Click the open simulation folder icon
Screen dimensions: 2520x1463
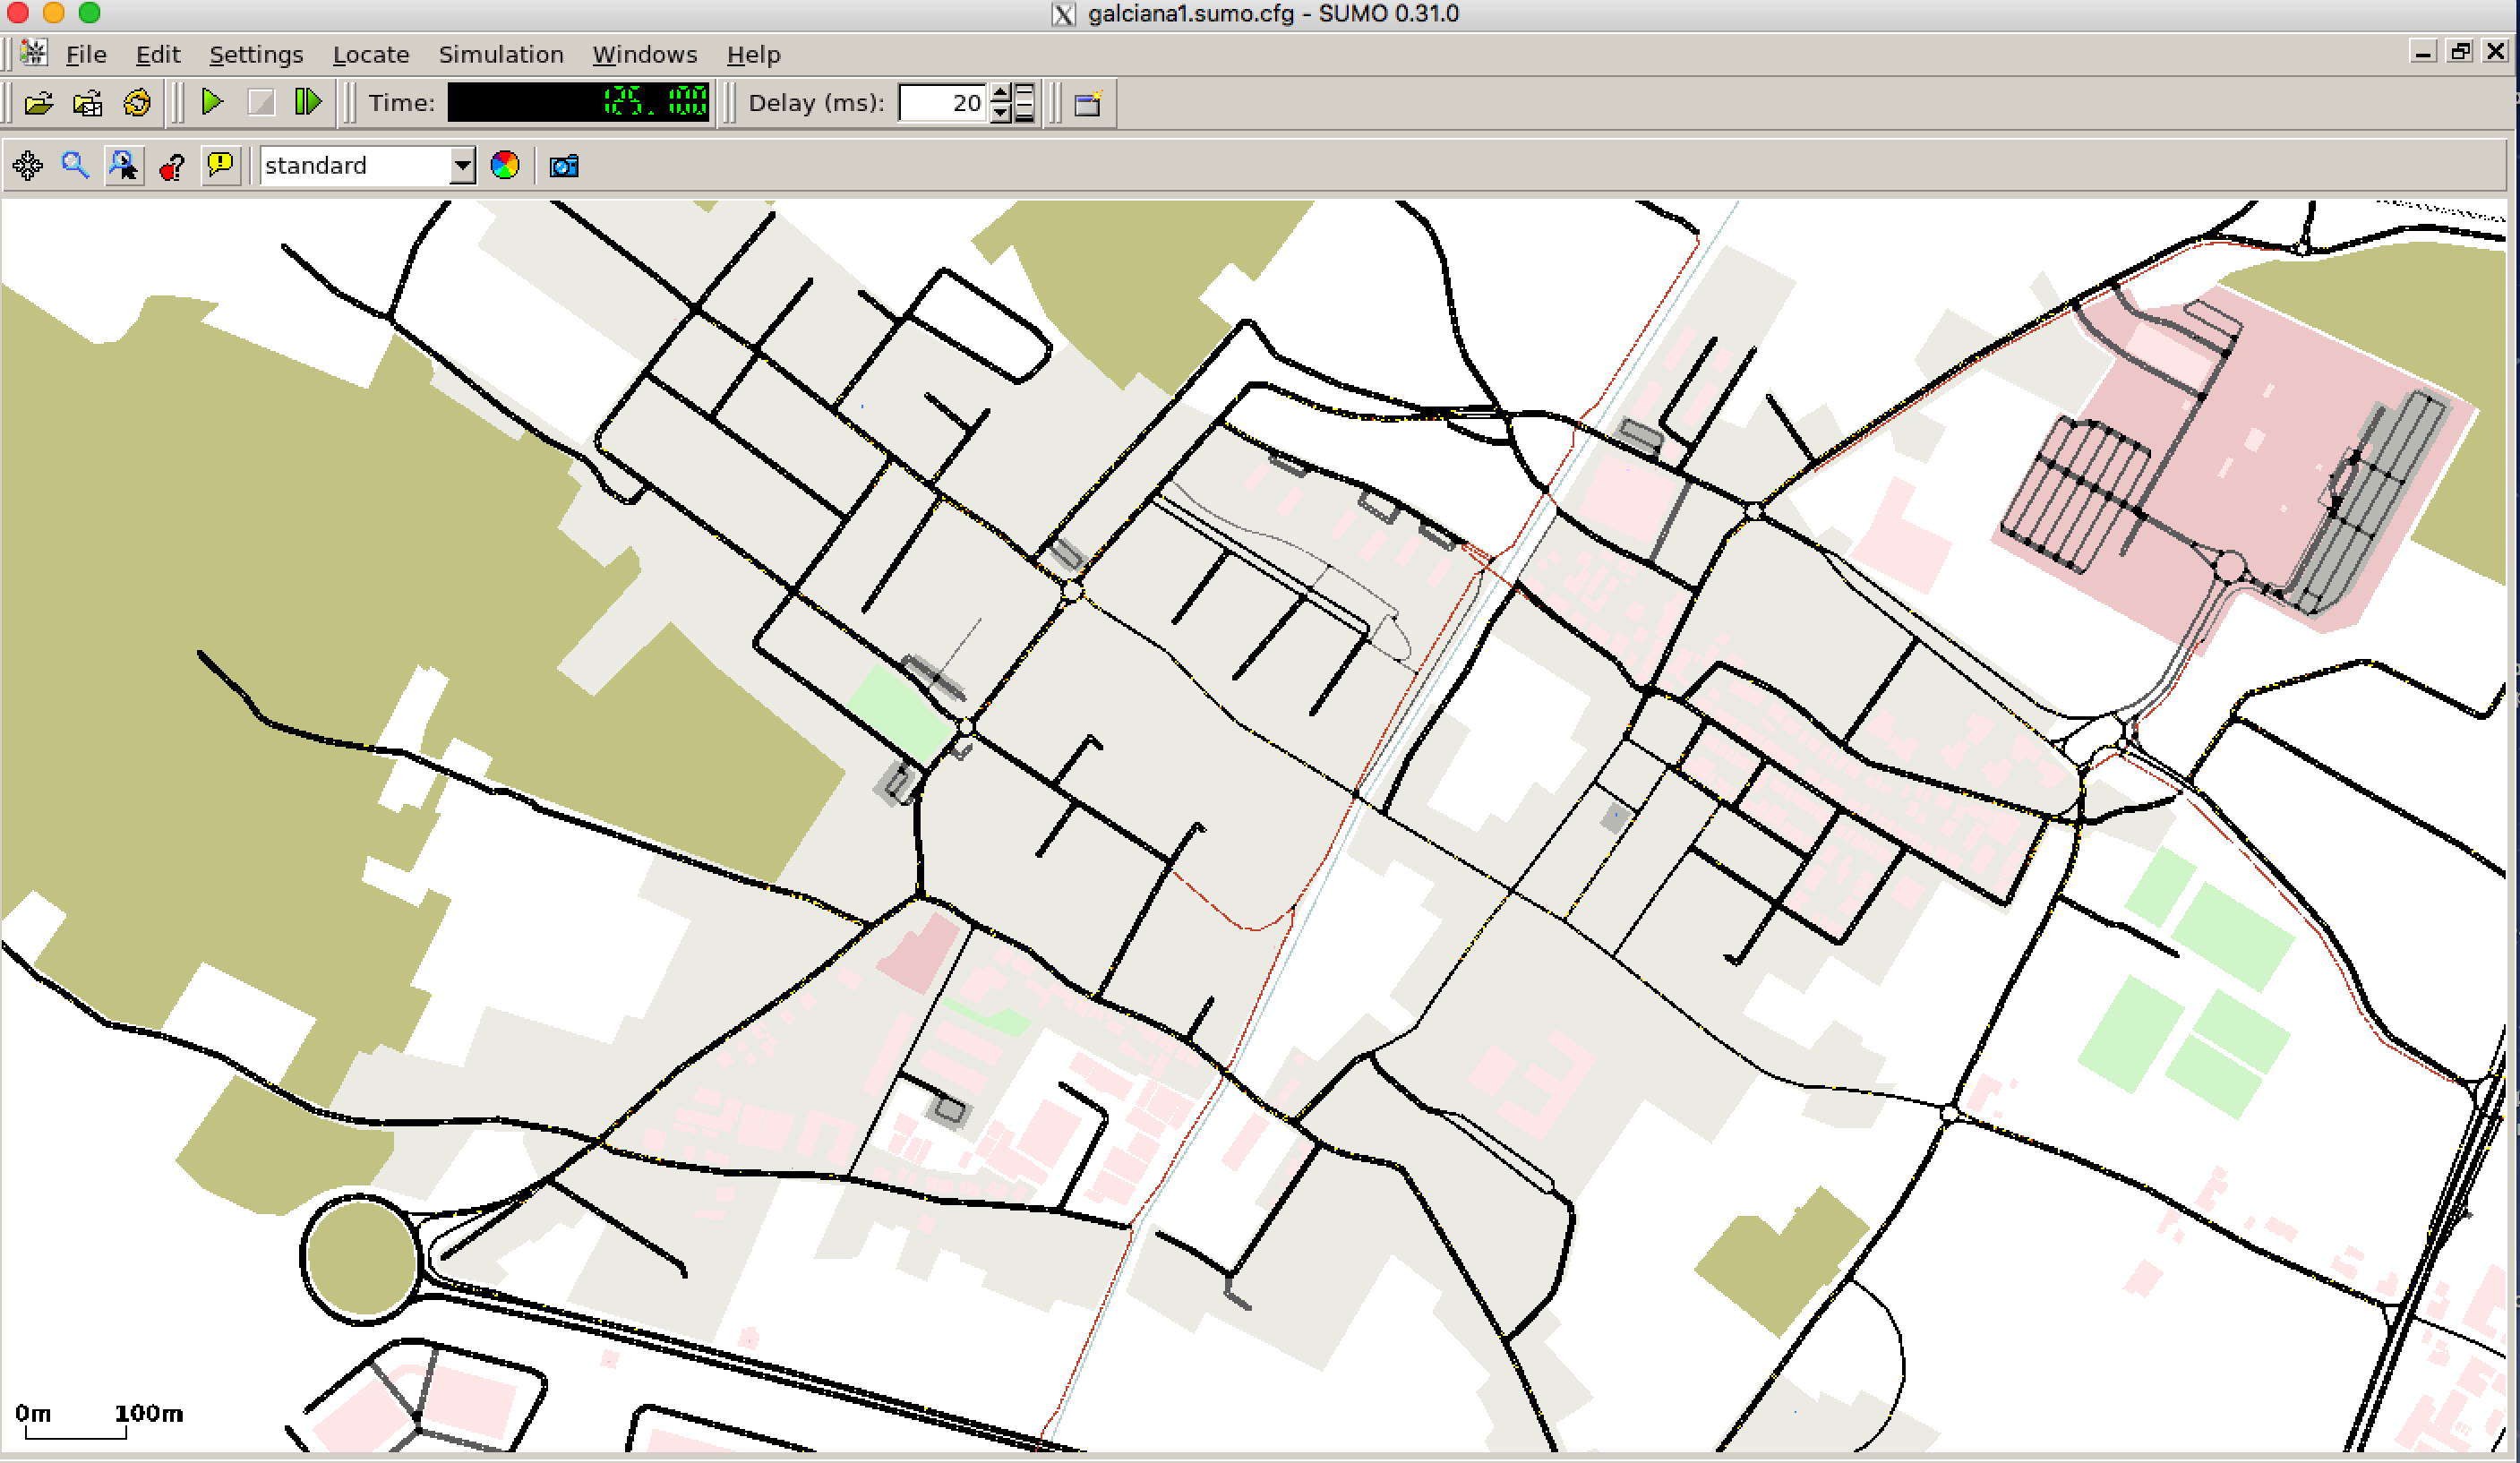click(38, 103)
